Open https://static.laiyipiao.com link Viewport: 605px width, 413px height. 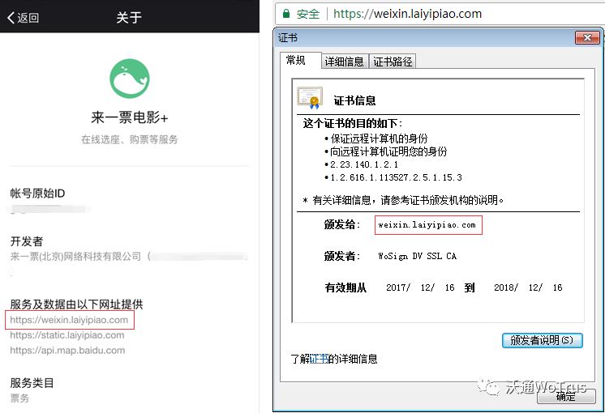pyautogui.click(x=67, y=335)
